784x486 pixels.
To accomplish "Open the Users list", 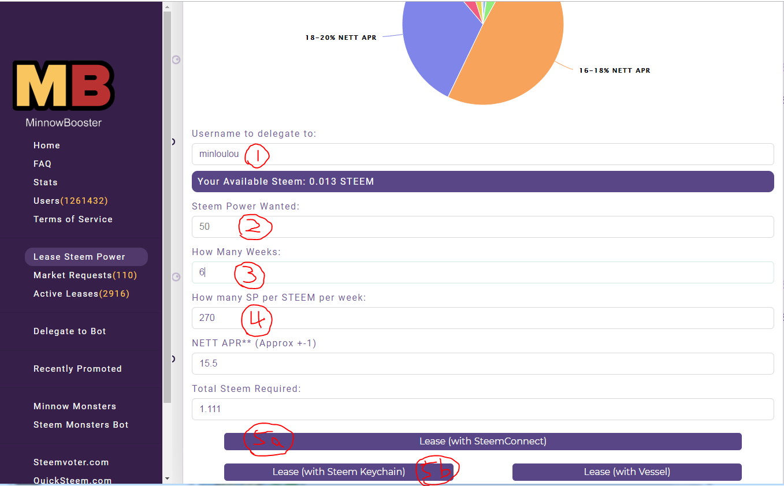I will coord(70,201).
